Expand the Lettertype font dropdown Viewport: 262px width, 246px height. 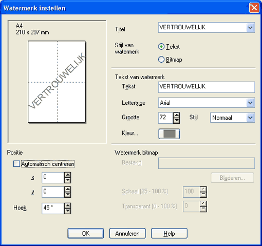tap(250, 103)
